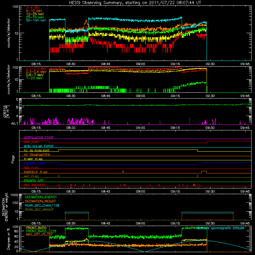Select the PARTICLE_FLAG label

36,172
